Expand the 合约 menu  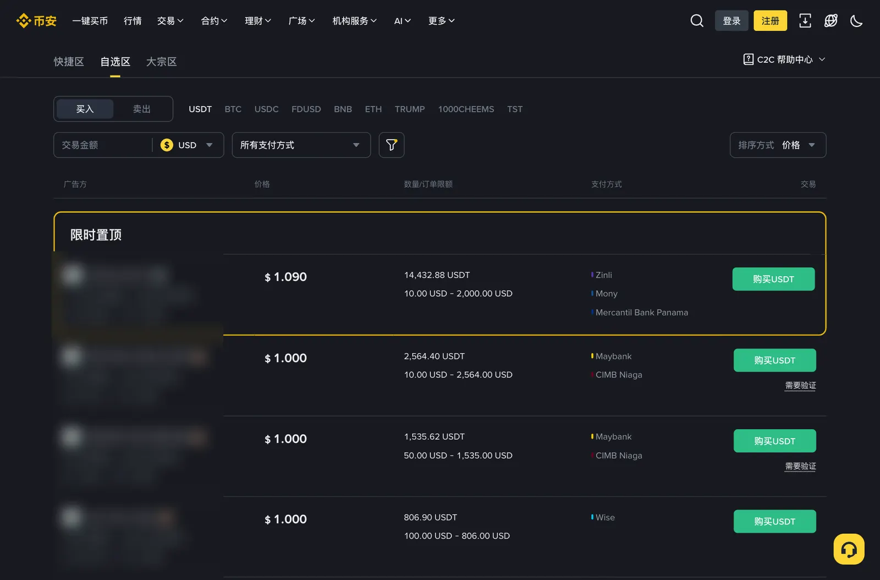214,21
